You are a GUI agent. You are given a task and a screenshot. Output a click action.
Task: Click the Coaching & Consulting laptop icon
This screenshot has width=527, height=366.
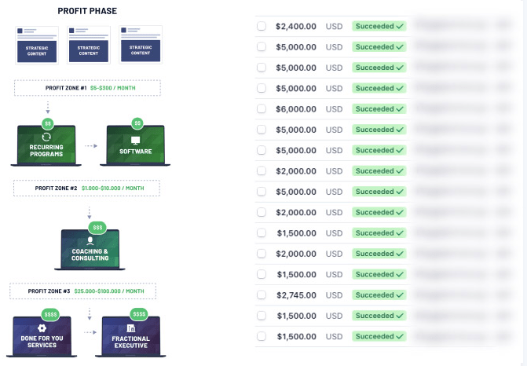[90, 250]
